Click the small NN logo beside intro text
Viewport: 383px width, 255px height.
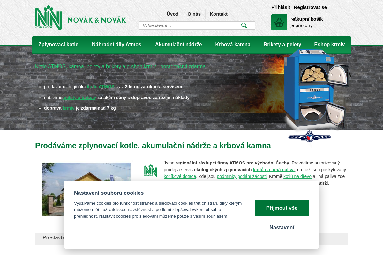[151, 170]
